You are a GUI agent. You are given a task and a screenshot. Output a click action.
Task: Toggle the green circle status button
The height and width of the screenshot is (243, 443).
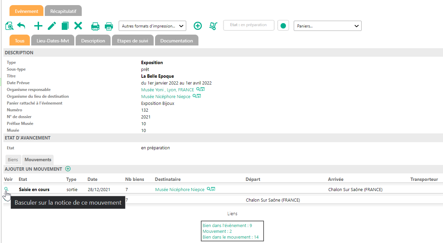[x=283, y=25]
